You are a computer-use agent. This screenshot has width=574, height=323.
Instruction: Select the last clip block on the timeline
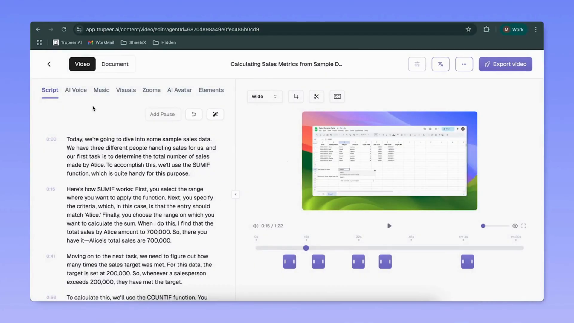467,261
